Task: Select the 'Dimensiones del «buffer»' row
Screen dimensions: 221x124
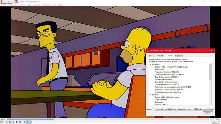Action: pos(169,74)
